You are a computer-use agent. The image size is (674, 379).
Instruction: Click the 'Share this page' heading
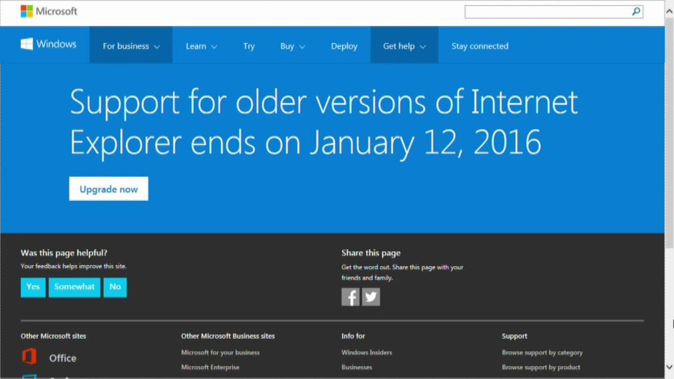pos(371,253)
